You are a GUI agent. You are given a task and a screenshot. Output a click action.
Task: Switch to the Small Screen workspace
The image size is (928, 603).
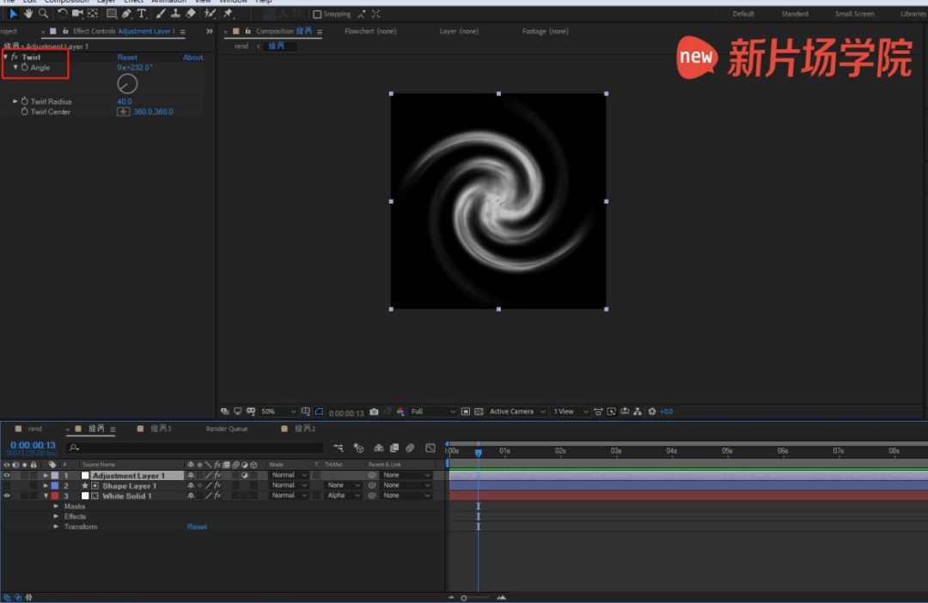(854, 14)
